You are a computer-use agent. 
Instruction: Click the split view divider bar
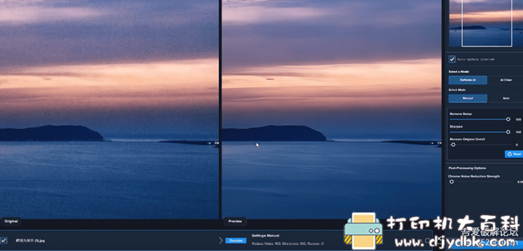coord(220,110)
